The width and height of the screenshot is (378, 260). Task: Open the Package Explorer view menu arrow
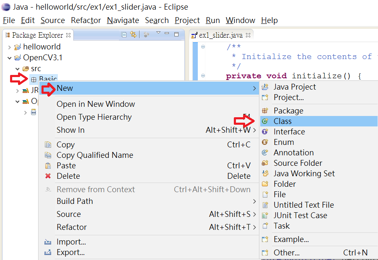click(158, 33)
